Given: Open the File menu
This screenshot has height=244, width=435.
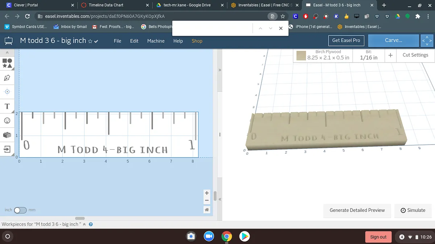Looking at the screenshot, I should (117, 41).
